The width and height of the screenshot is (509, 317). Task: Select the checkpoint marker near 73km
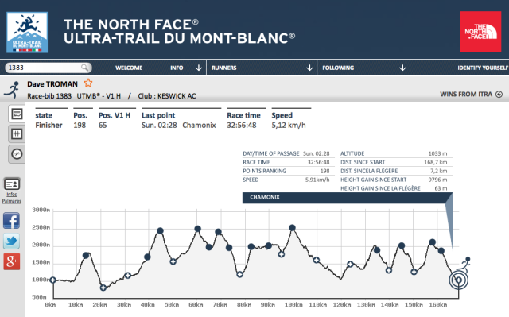[x=229, y=248]
